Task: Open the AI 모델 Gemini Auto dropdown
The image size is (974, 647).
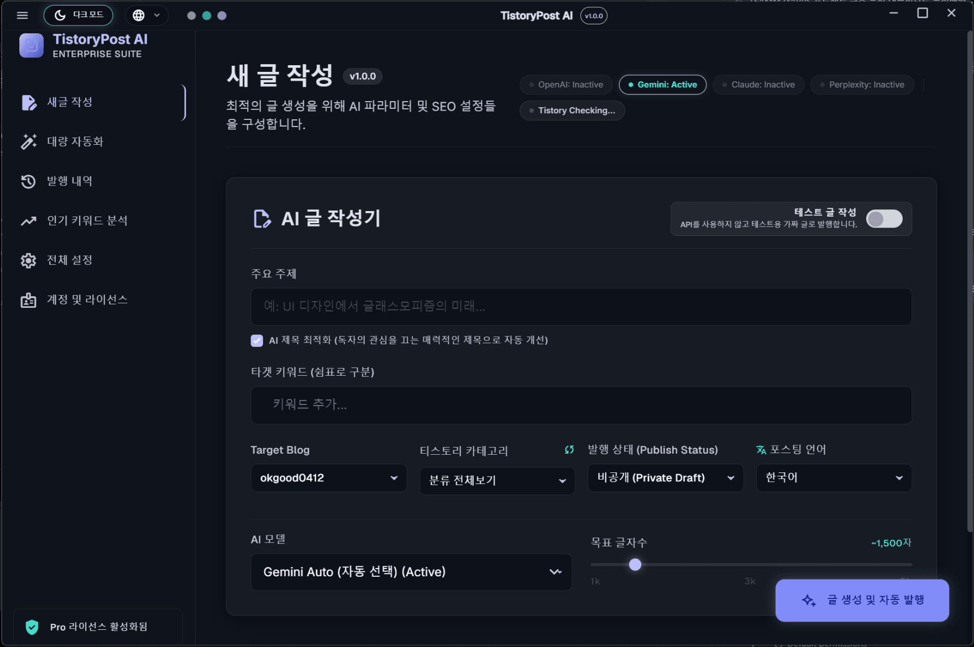Action: click(x=411, y=572)
